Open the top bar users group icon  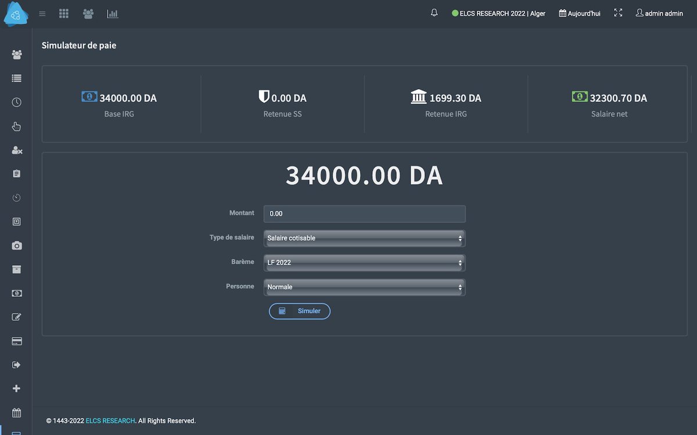88,13
